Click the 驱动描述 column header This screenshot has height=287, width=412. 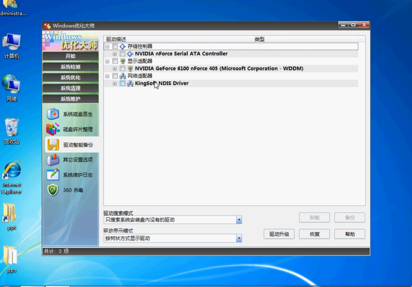(178, 39)
